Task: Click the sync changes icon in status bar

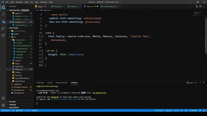Action: 13,111
